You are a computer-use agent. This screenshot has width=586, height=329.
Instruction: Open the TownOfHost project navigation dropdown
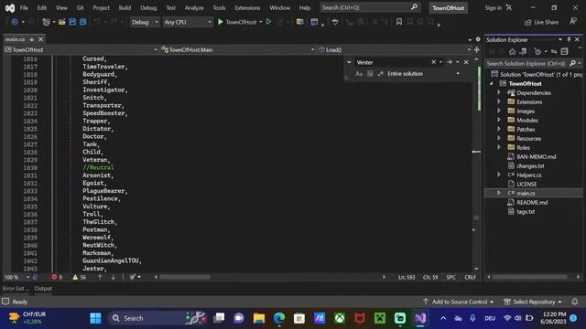click(81, 49)
